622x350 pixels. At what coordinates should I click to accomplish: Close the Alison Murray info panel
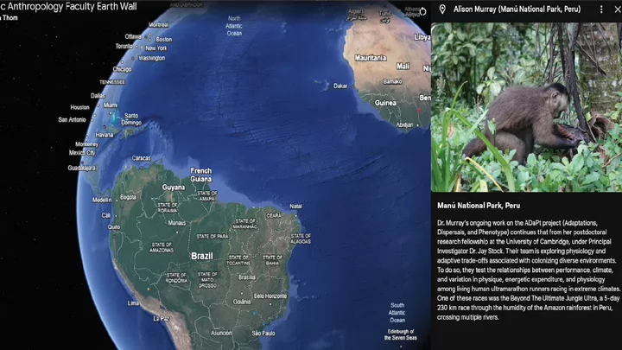pyautogui.click(x=617, y=10)
